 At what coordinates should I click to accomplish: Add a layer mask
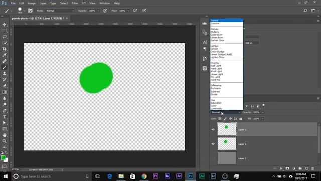[x=287, y=168]
